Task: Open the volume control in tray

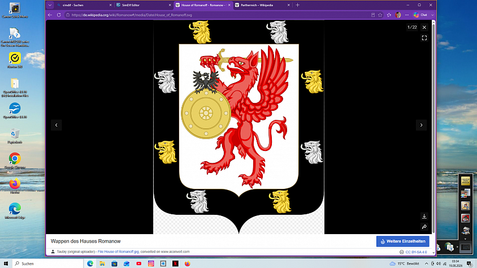Action: pyautogui.click(x=439, y=263)
